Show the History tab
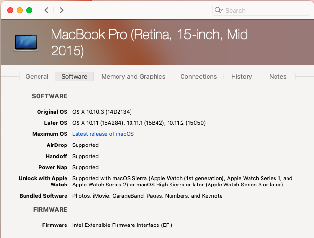The height and width of the screenshot is (238, 314). 241,77
